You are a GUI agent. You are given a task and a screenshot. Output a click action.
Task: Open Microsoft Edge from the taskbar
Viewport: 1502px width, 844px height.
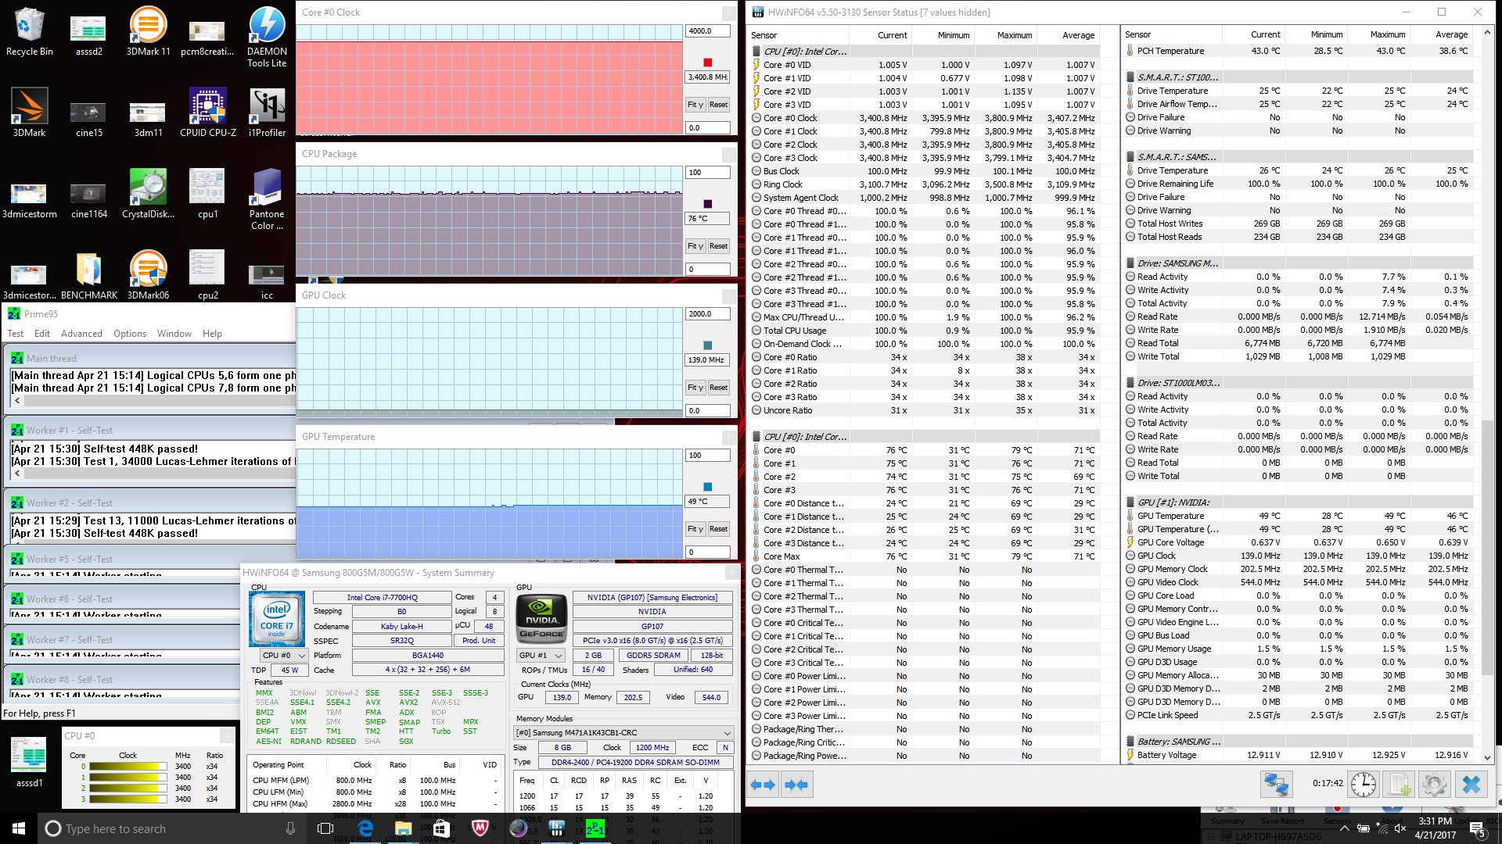[365, 828]
